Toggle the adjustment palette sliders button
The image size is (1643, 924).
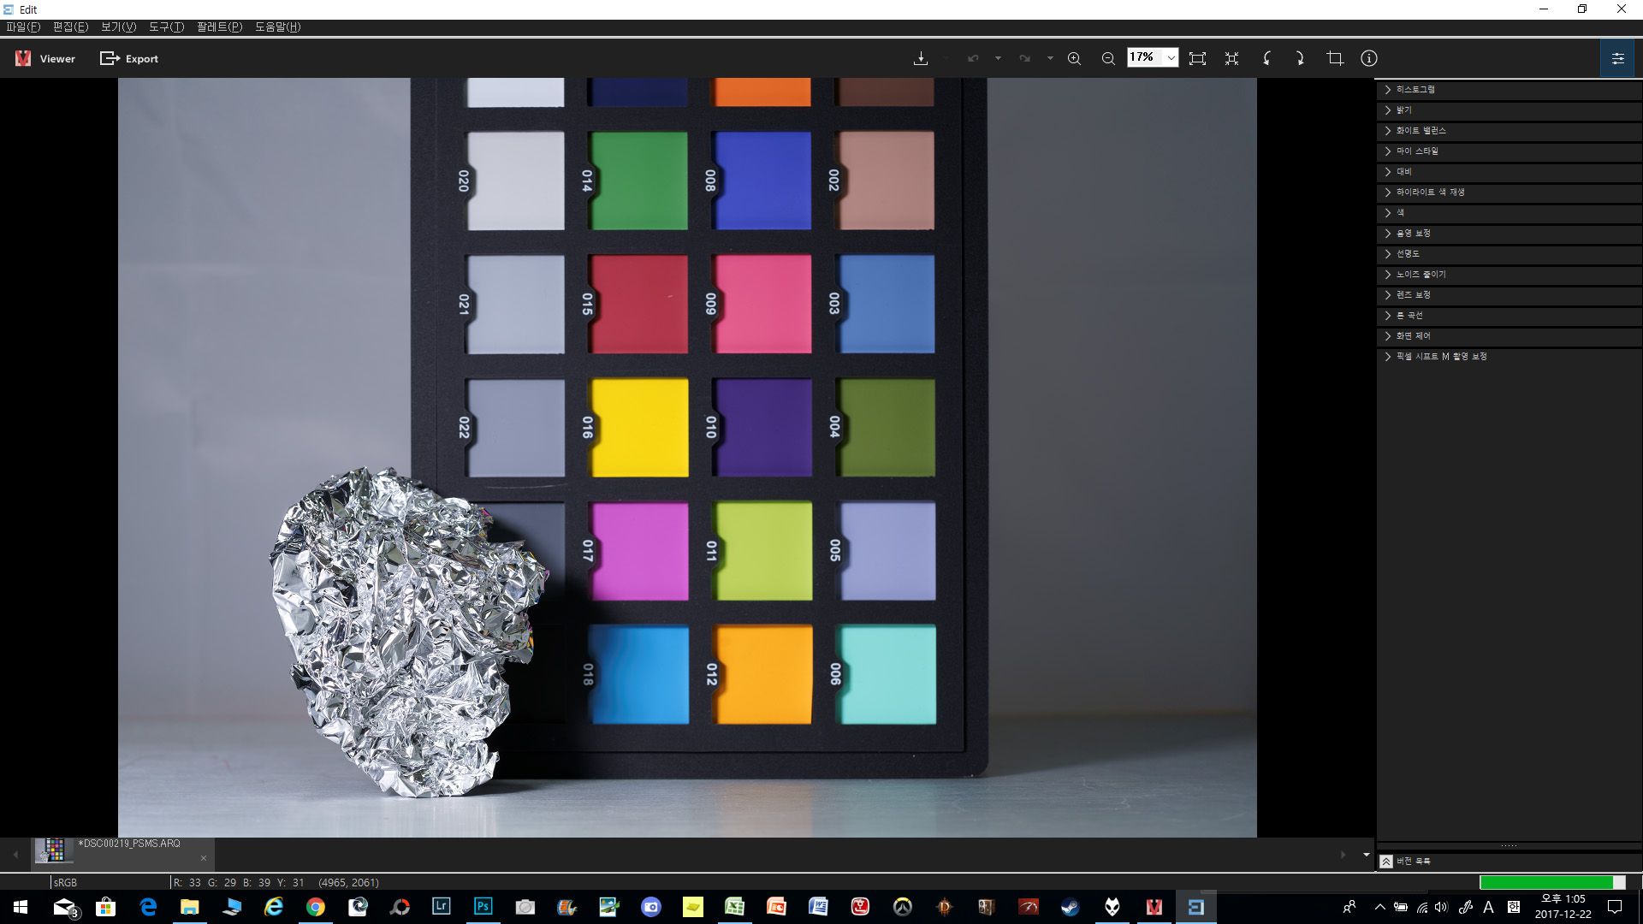(1617, 59)
